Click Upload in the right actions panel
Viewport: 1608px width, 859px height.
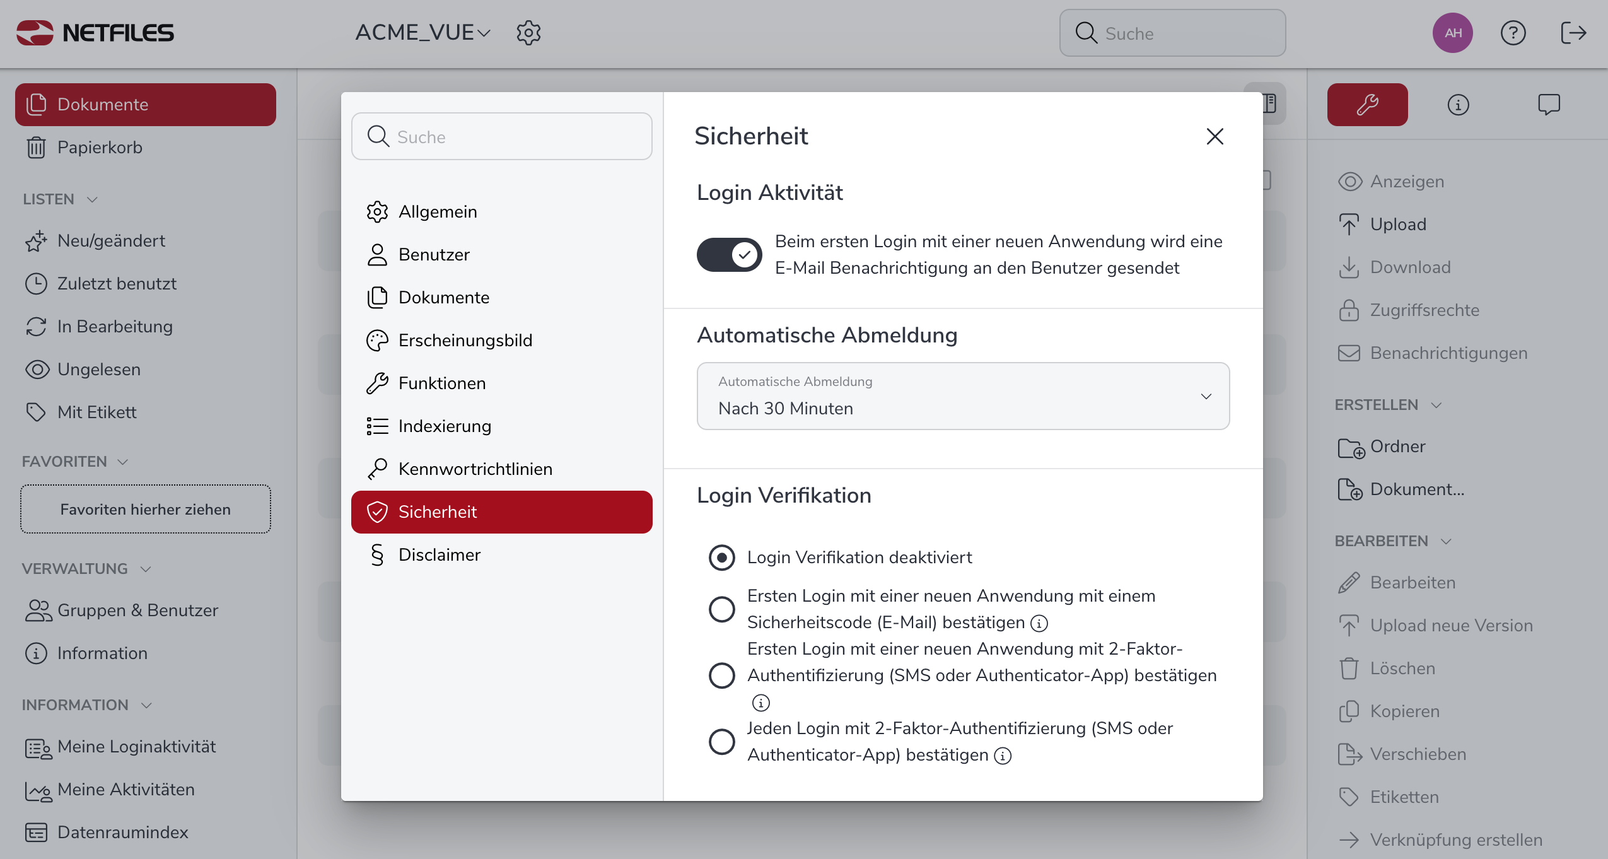(x=1397, y=225)
